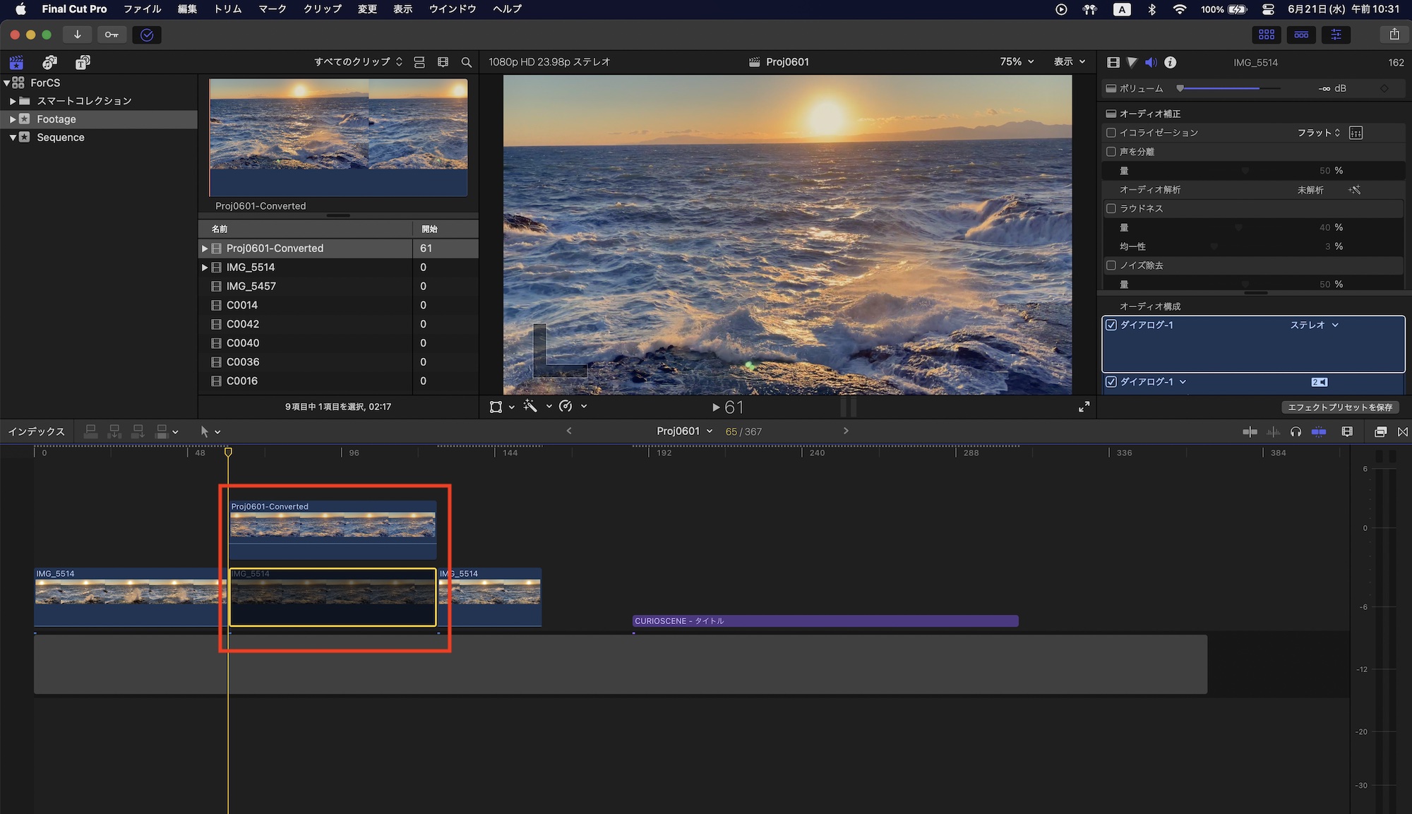Image resolution: width=1412 pixels, height=814 pixels.
Task: Enable the イコライゼーション checkbox
Action: pyautogui.click(x=1111, y=133)
